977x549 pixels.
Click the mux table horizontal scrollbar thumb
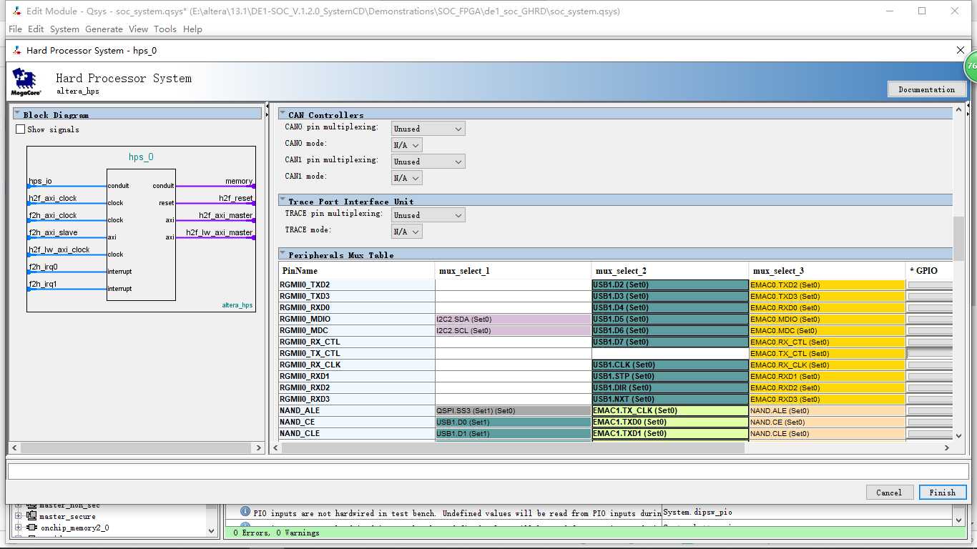point(513,447)
